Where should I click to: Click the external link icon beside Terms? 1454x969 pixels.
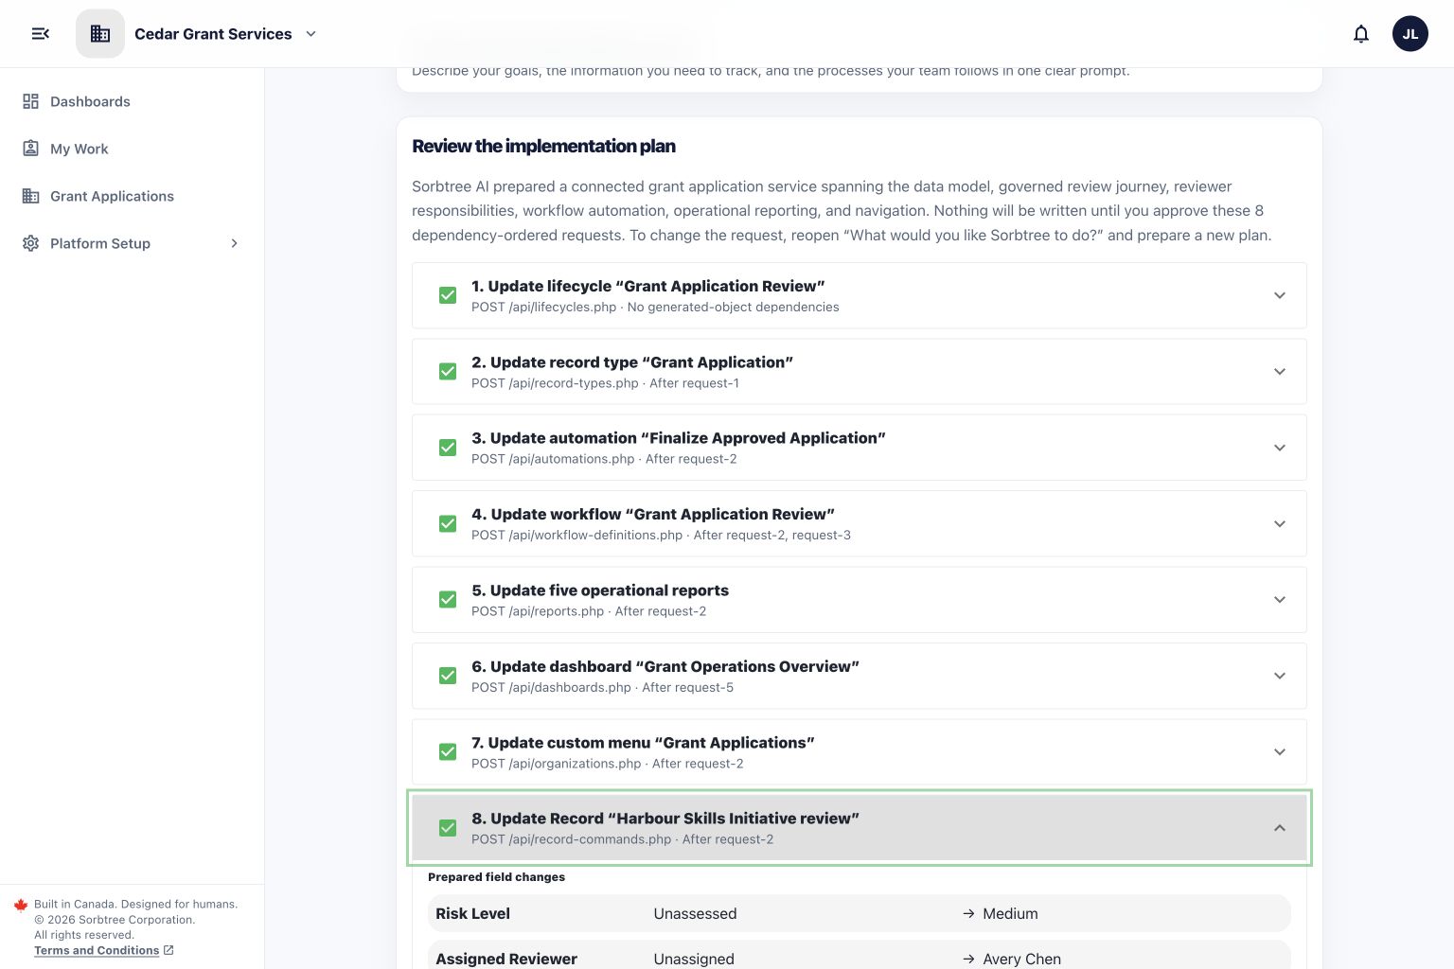(168, 950)
